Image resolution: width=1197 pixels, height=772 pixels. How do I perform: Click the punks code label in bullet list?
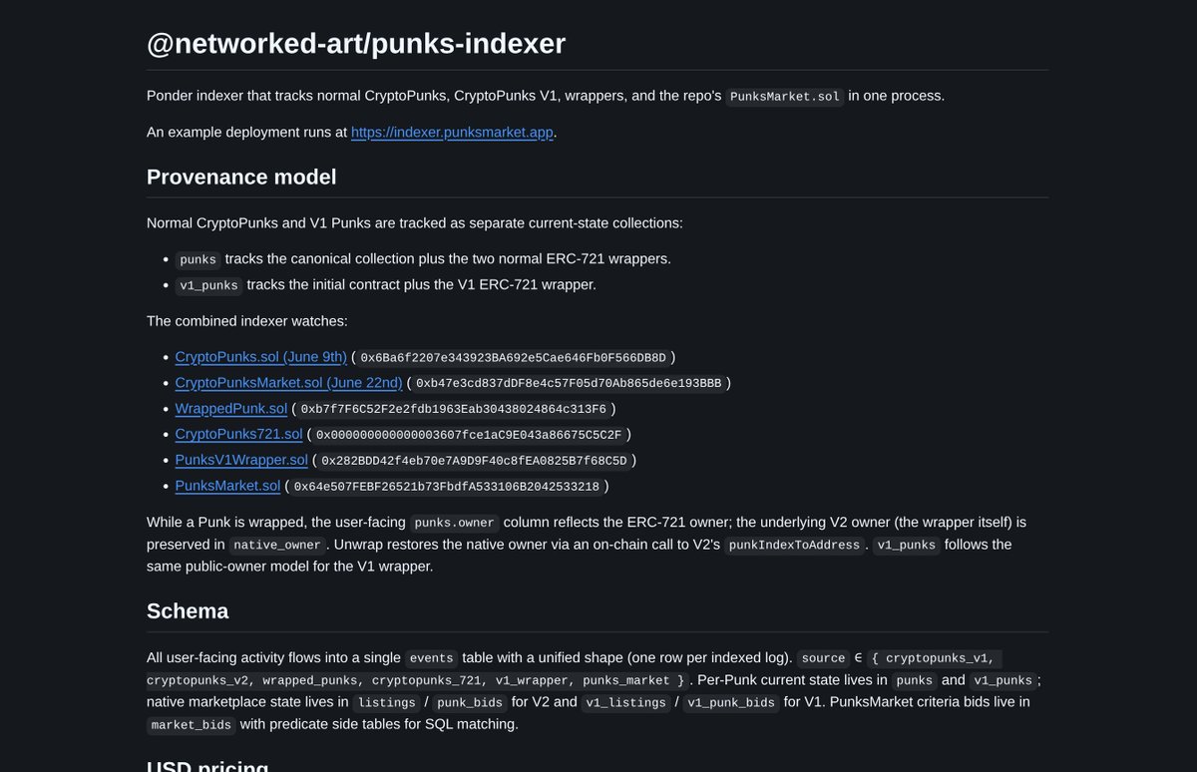pyautogui.click(x=199, y=259)
